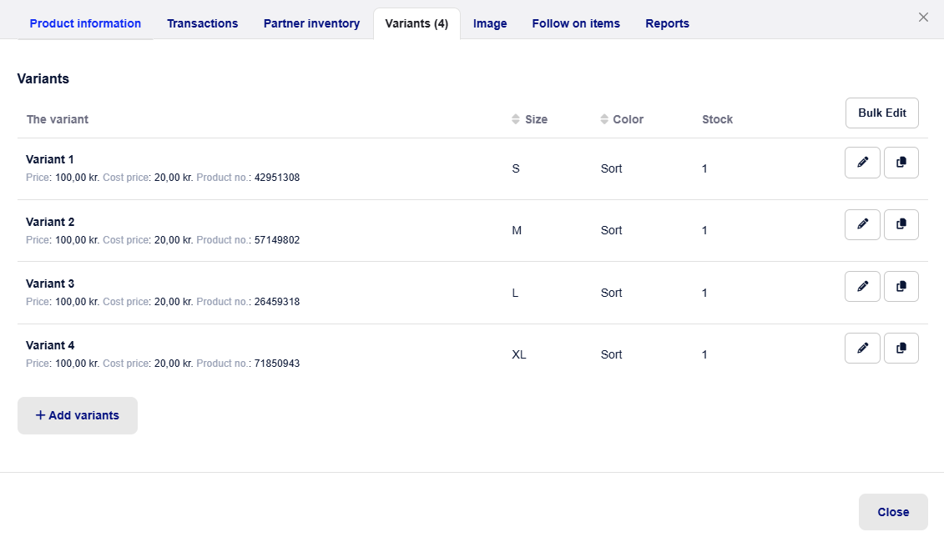Select the Variants (4) tab

[416, 23]
